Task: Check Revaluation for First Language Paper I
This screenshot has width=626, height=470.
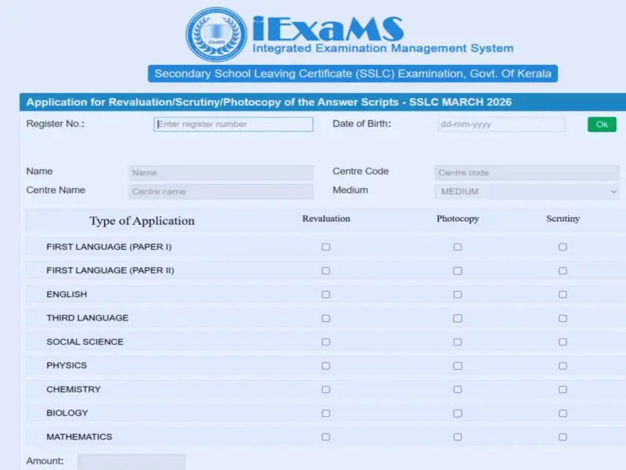Action: (x=326, y=247)
